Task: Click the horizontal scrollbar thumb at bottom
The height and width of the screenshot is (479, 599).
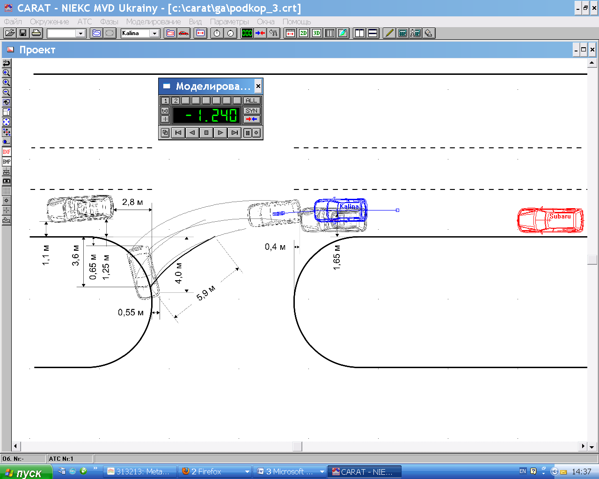Action: pos(298,446)
